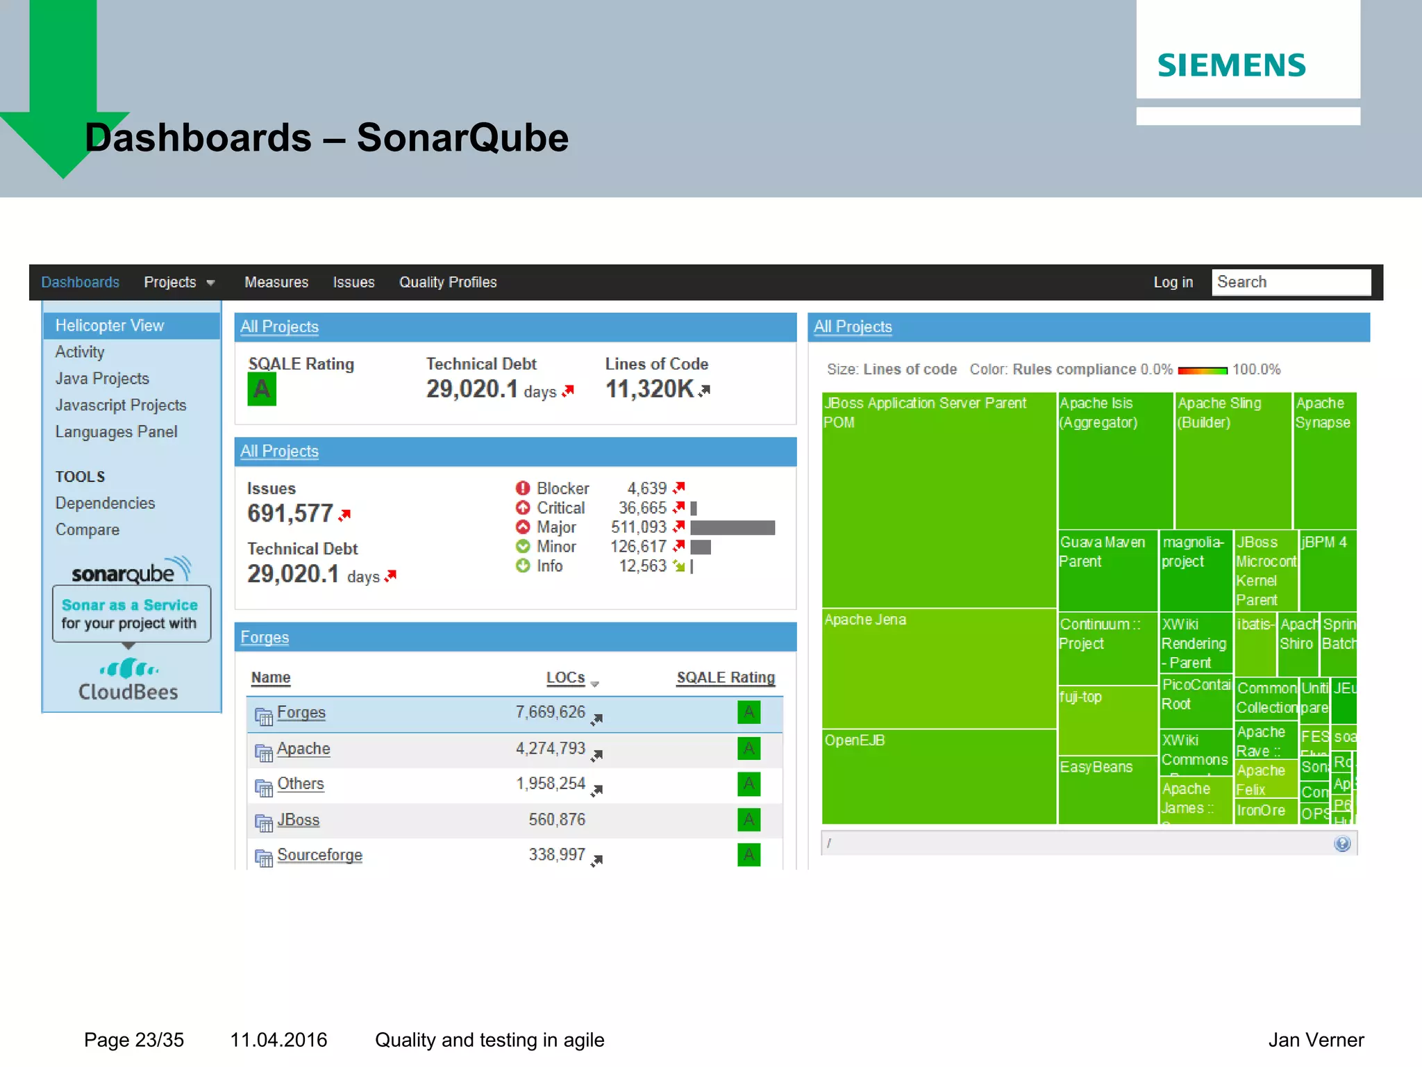
Task: Click the Technical Debt 29,020.1 days value
Action: pyautogui.click(x=491, y=390)
